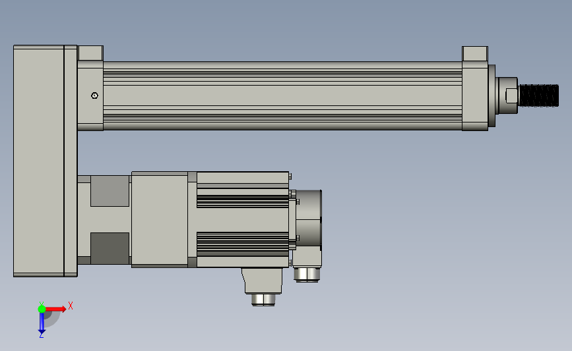
Task: Click the red X axis arrow of the triad
Action: click(x=55, y=309)
